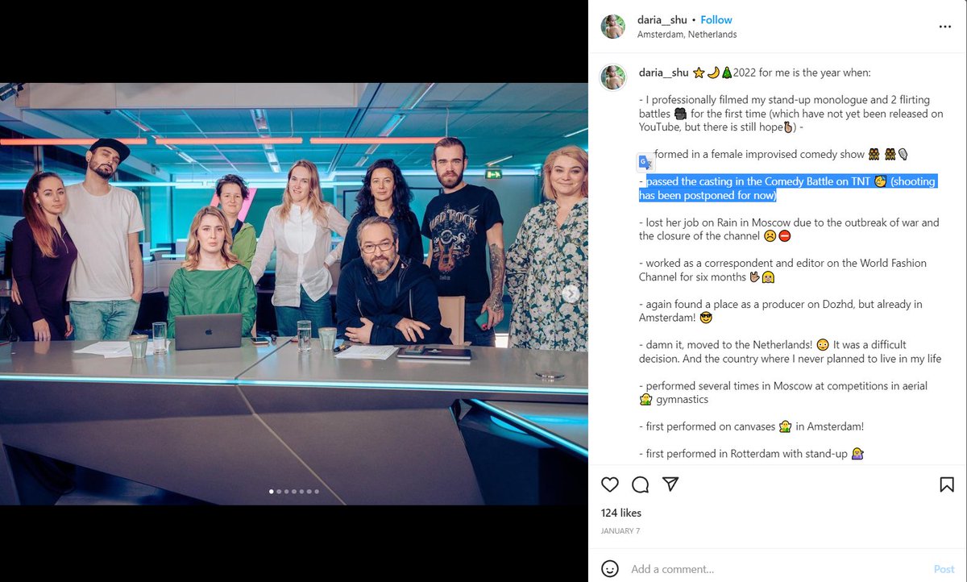Jump to the second carousel dot
967x582 pixels.
click(x=279, y=491)
